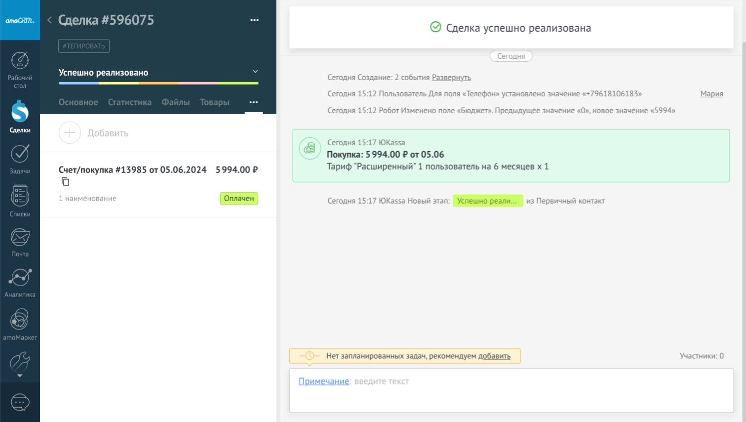This screenshot has width=746, height=422.
Task: Copy invoice #13985 using the copy icon
Action: click(65, 182)
